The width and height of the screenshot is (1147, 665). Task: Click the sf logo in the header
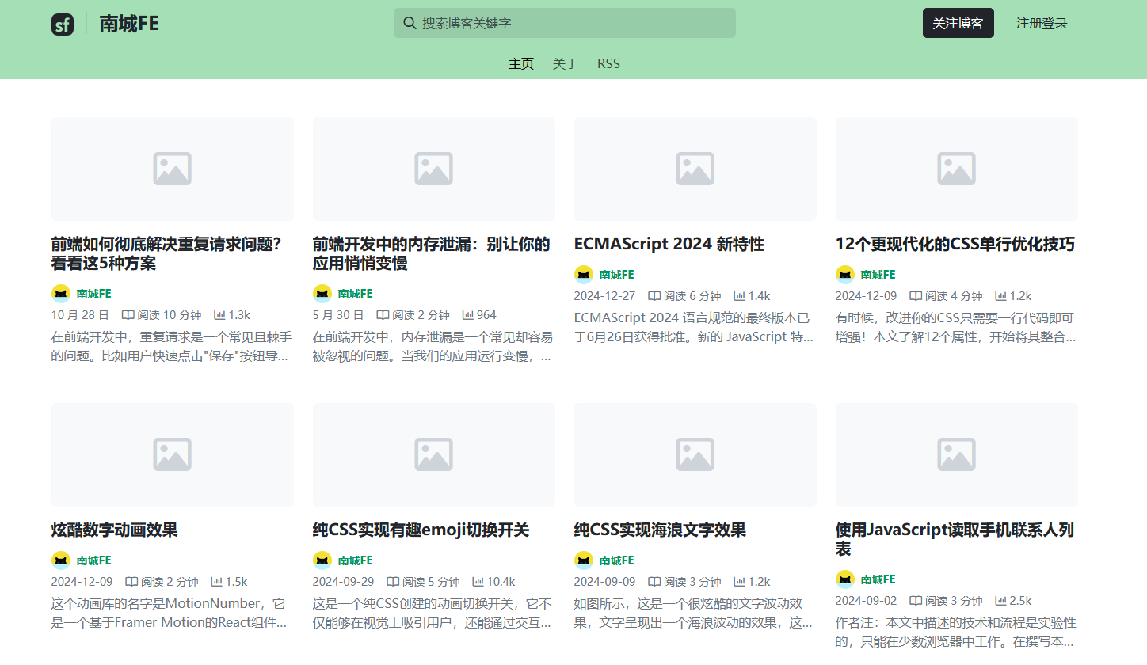63,23
